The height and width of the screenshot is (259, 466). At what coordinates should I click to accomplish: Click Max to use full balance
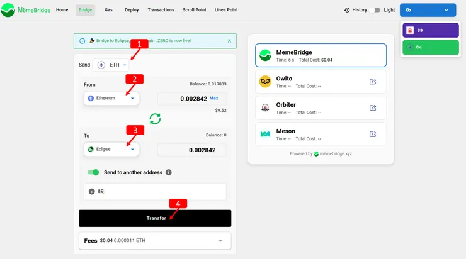point(213,98)
